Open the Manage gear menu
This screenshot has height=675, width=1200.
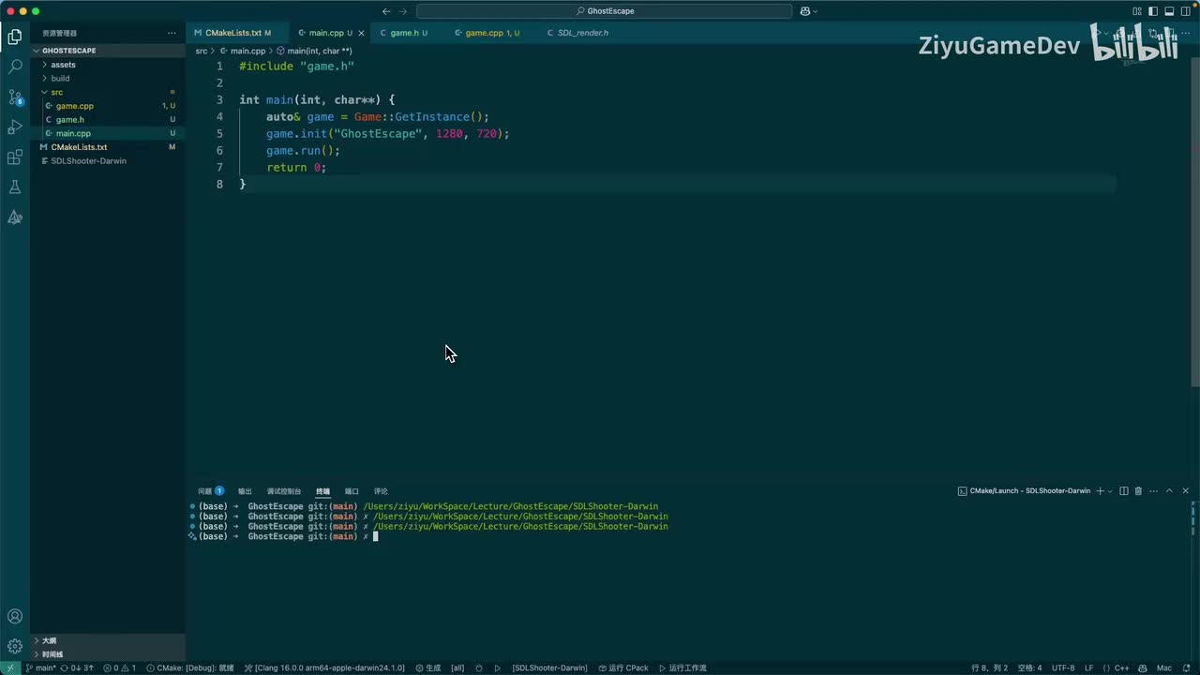[15, 646]
